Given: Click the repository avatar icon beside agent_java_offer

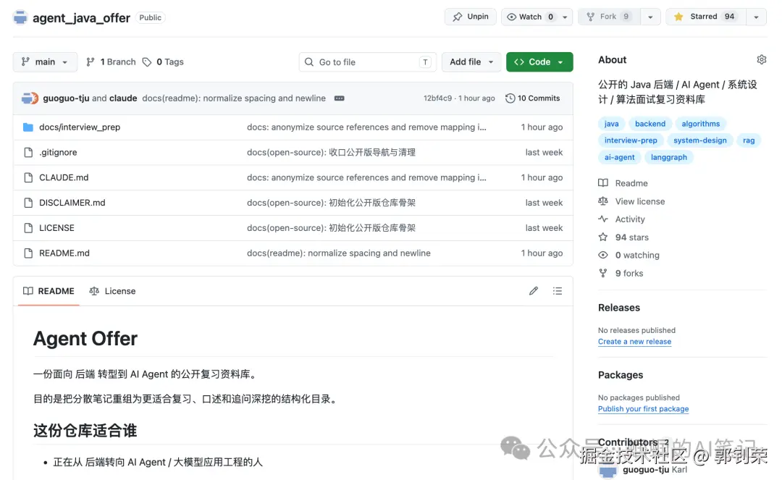Looking at the screenshot, I should (x=20, y=17).
